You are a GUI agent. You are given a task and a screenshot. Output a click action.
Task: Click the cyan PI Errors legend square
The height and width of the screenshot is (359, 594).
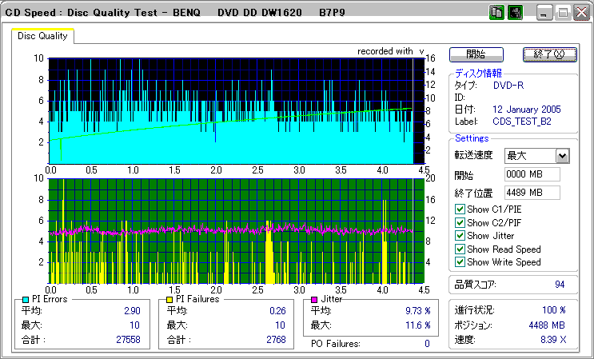coord(26,299)
